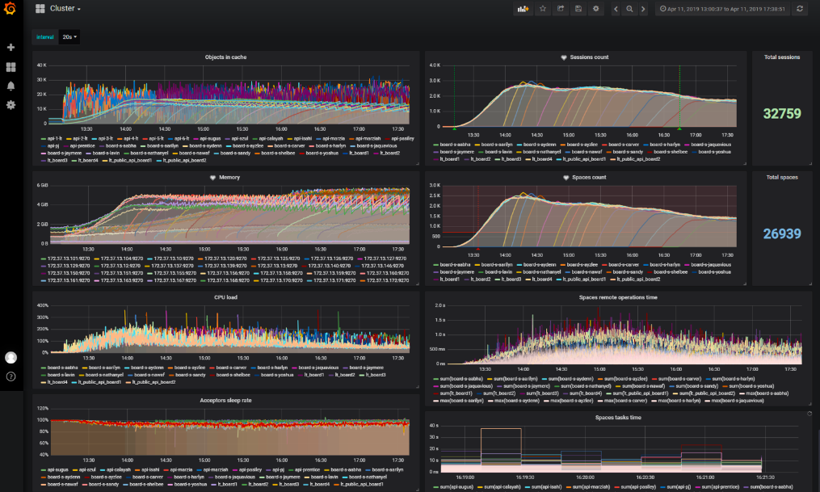This screenshot has width=820, height=492.
Task: Save the dashboard with the disk icon
Action: [578, 9]
